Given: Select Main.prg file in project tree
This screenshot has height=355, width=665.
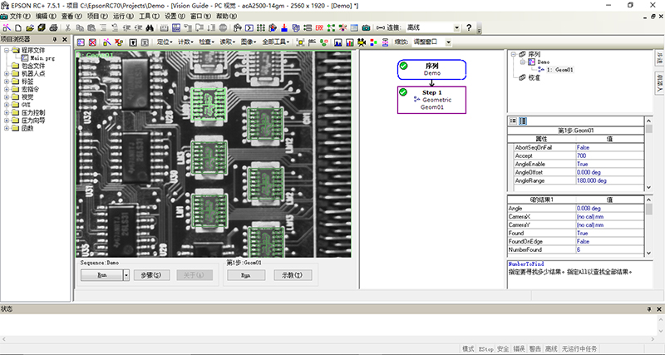Looking at the screenshot, I should pyautogui.click(x=41, y=57).
